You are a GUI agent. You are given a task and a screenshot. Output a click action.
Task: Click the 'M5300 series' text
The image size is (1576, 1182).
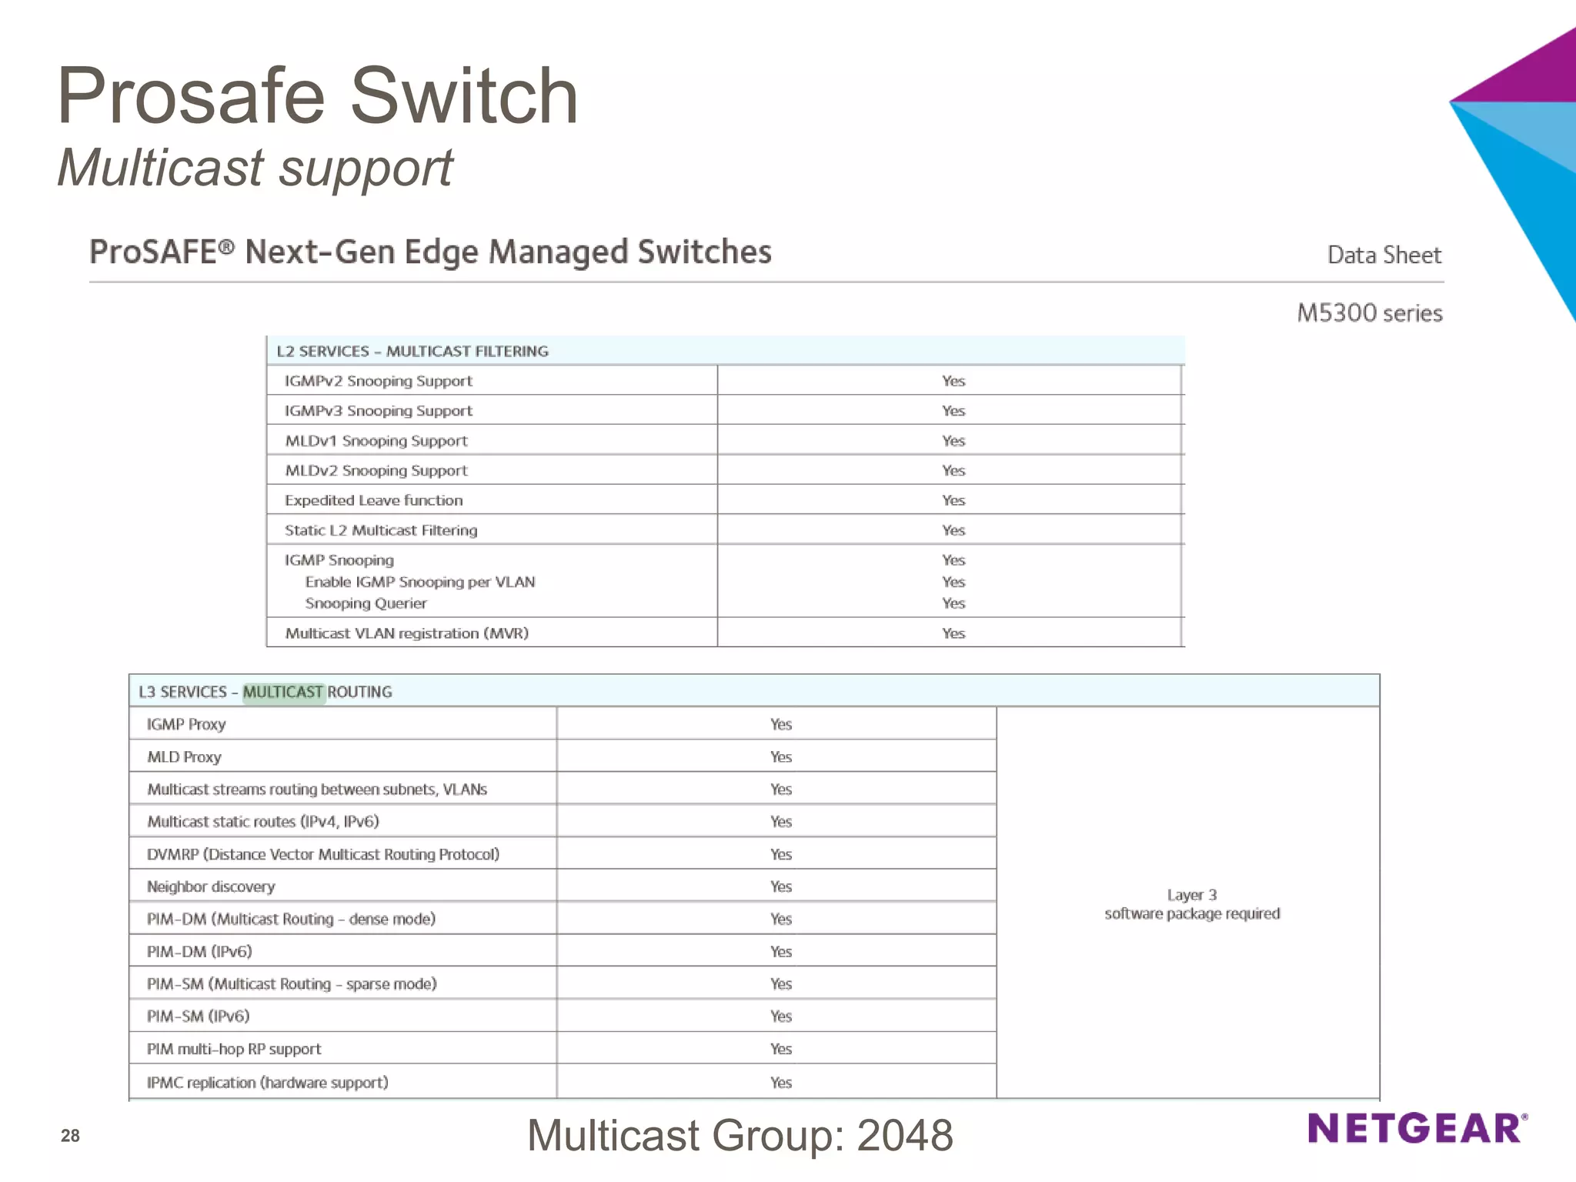point(1369,312)
